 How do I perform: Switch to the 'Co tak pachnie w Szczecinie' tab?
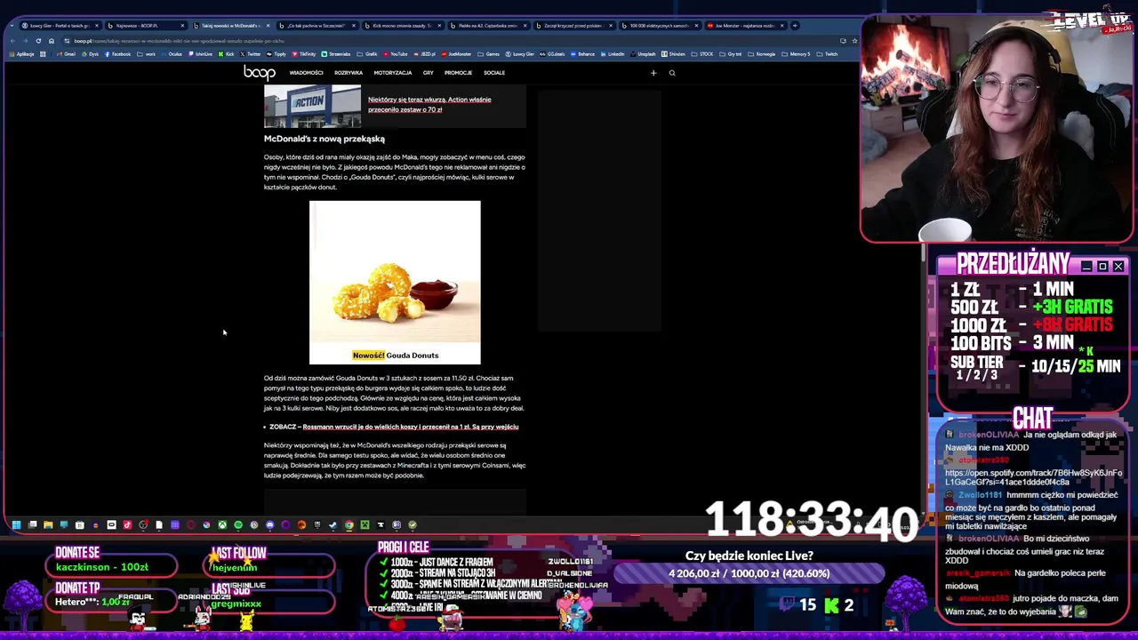pyautogui.click(x=316, y=26)
